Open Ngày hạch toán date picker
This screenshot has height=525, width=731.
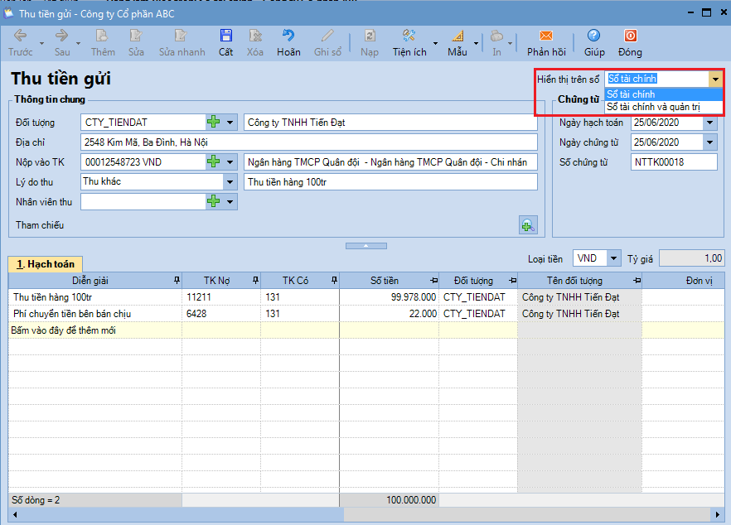pyautogui.click(x=709, y=123)
